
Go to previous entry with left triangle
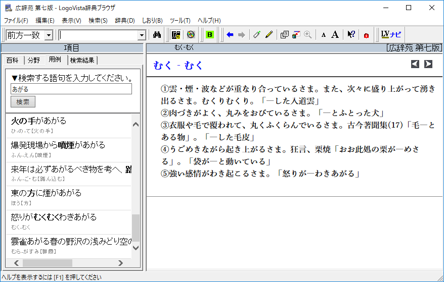415,64
